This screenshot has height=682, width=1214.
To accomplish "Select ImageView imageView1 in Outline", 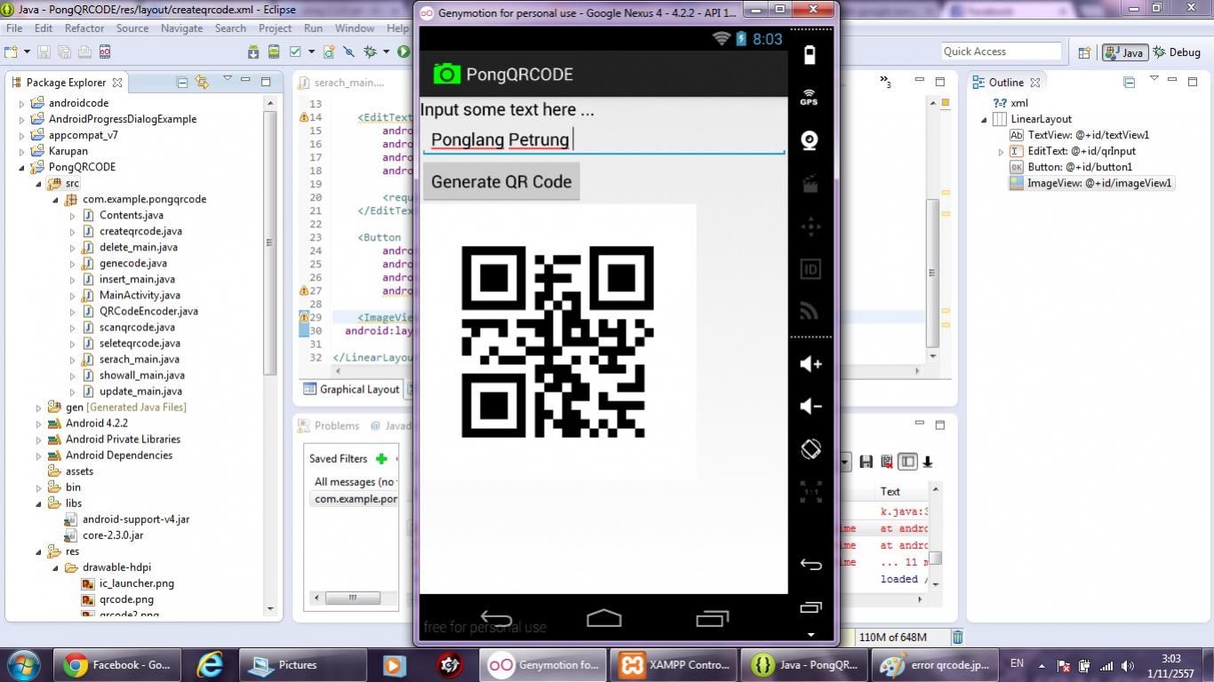I will point(1091,183).
